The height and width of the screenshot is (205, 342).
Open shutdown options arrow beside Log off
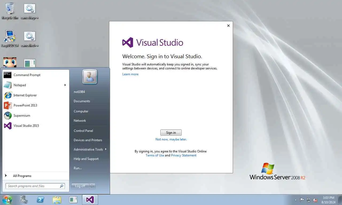coord(92,186)
